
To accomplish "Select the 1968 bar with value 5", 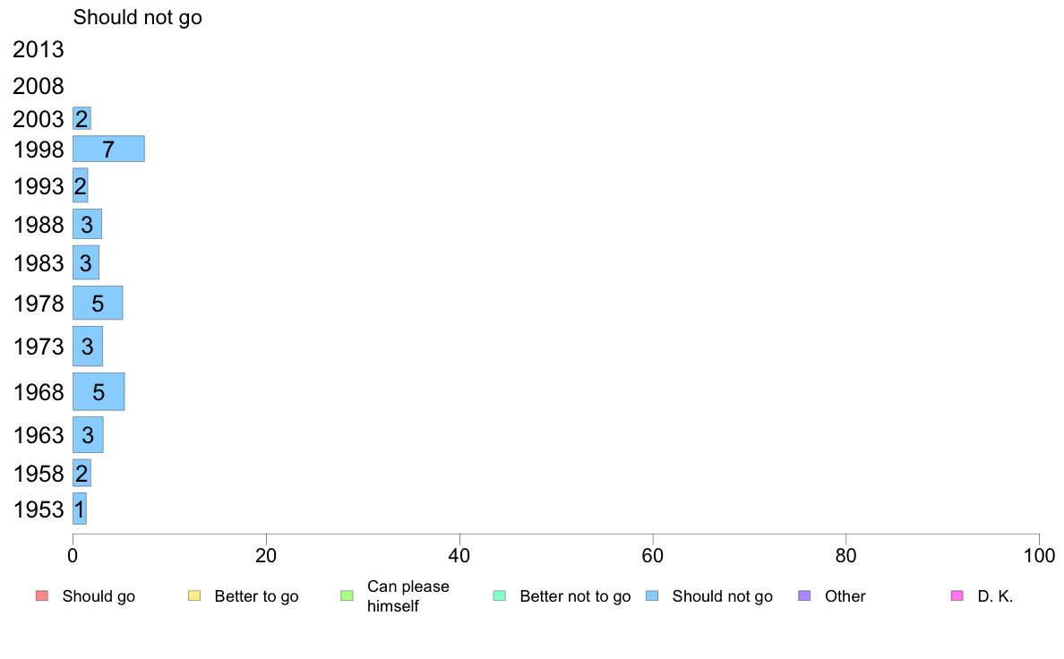I will click(99, 391).
